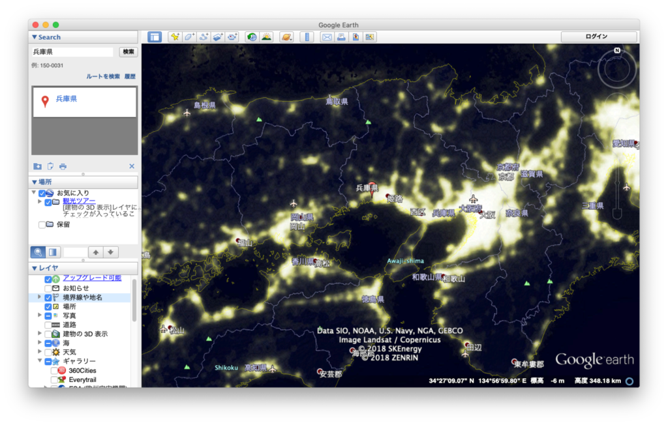Collapse the レイヤ panel header
Viewport: 668px width, 425px height.
(x=35, y=268)
